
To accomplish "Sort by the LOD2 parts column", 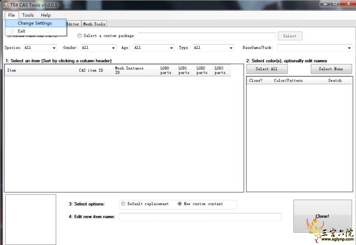I will [203, 70].
